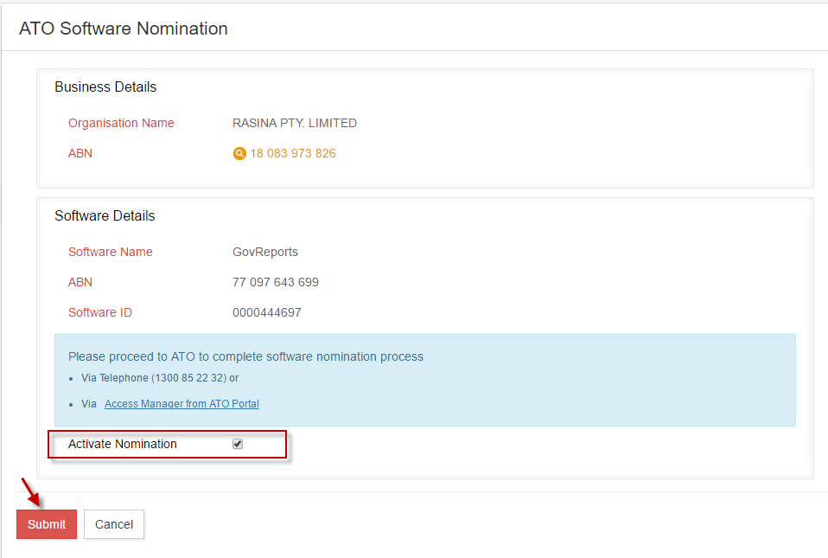Click the ATO Software Nomination title
828x558 pixels.
124,29
